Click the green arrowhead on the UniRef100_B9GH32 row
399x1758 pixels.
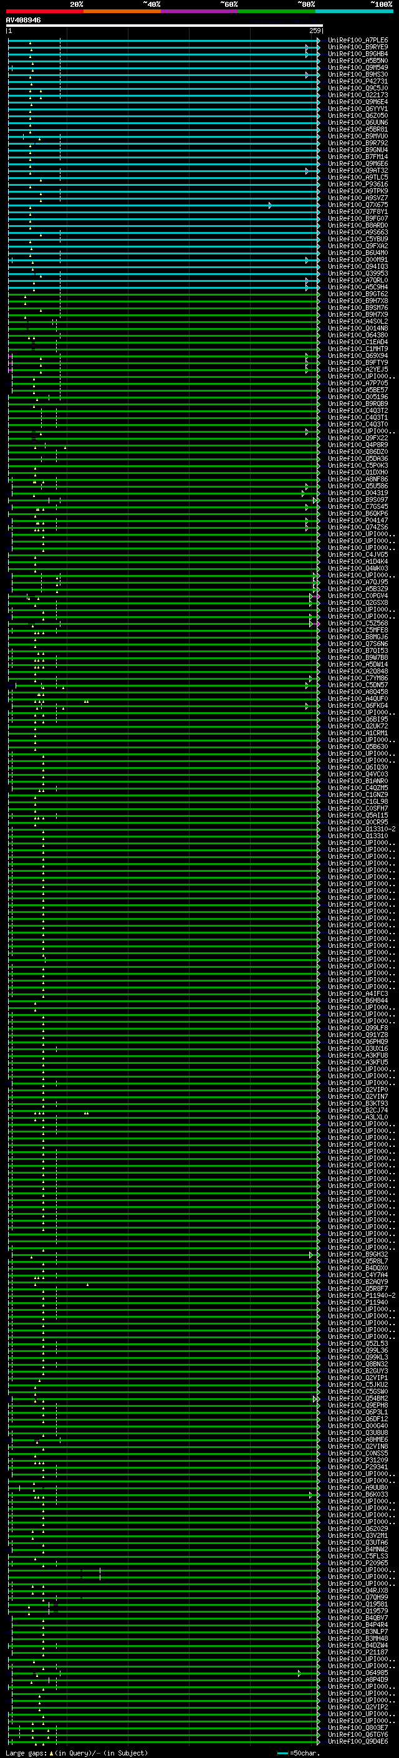pos(311,1255)
